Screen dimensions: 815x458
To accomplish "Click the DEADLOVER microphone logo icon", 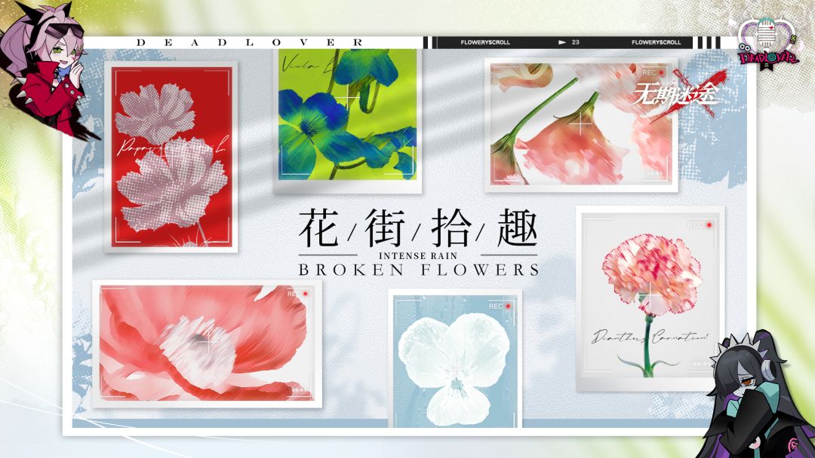I will (x=767, y=42).
